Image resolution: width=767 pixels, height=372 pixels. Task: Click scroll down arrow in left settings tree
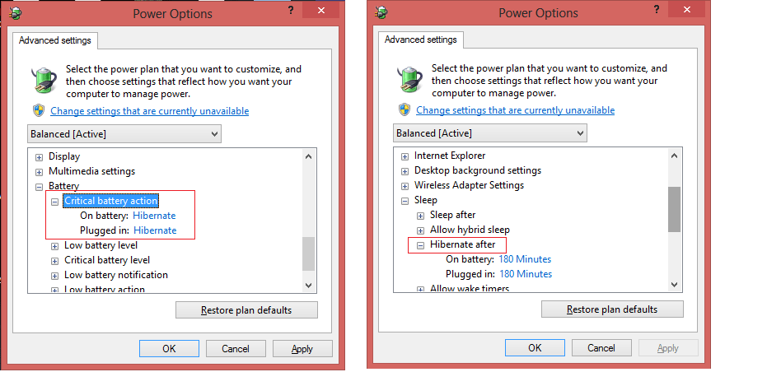(x=309, y=286)
